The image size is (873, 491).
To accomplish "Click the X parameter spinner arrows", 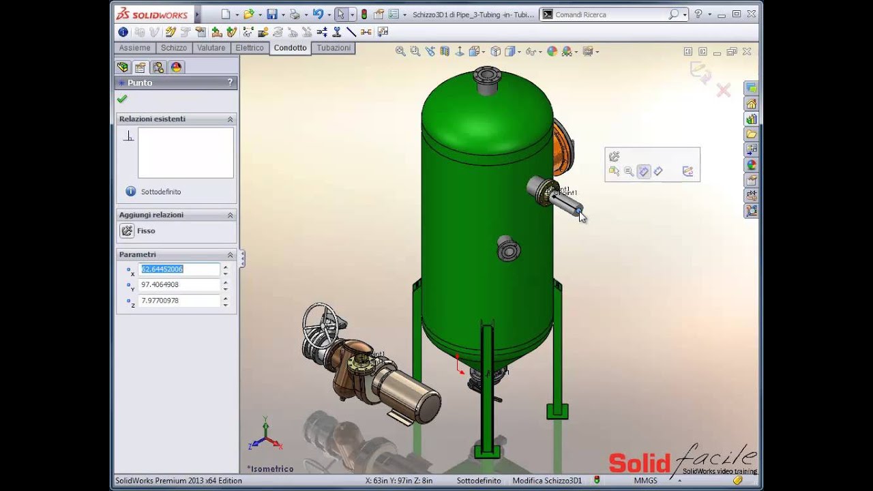I will (x=226, y=269).
